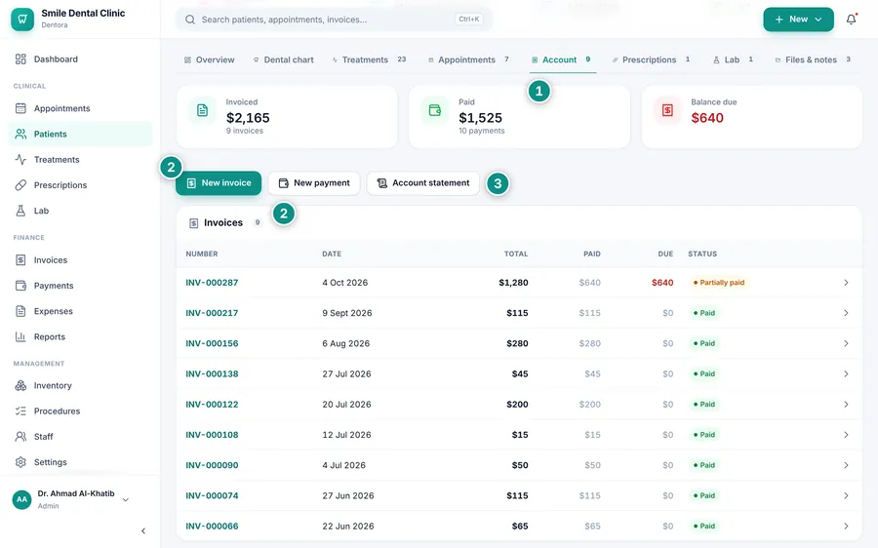Screen dimensions: 878x548
Task: Expand row INV-000090 with its chevron
Action: [846, 465]
